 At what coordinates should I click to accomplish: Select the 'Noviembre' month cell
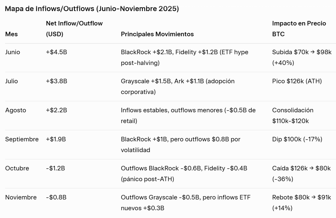pyautogui.click(x=21, y=197)
